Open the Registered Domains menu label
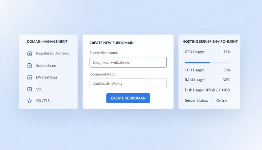The width and height of the screenshot is (262, 150). click(52, 54)
